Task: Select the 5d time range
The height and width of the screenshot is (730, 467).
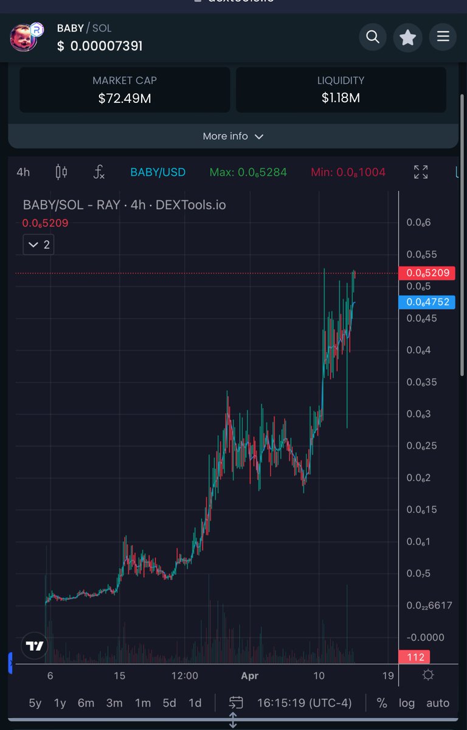Action: pyautogui.click(x=170, y=703)
